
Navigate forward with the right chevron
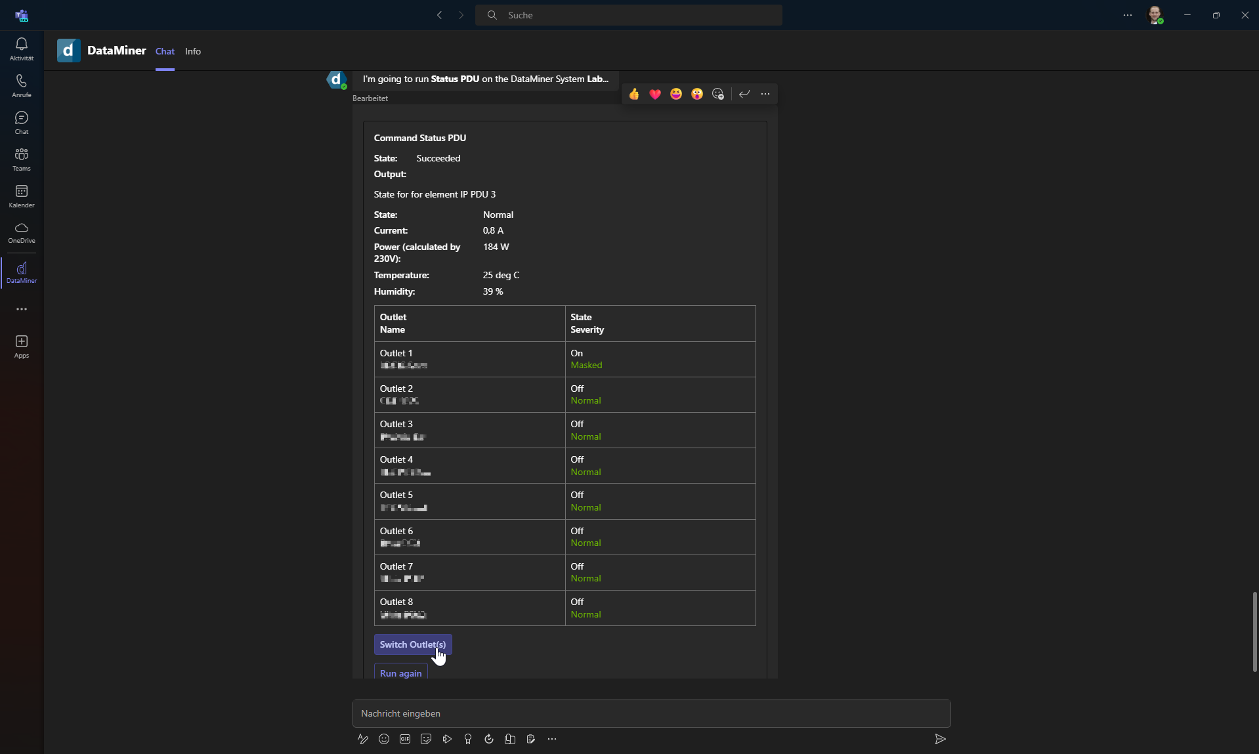(461, 15)
